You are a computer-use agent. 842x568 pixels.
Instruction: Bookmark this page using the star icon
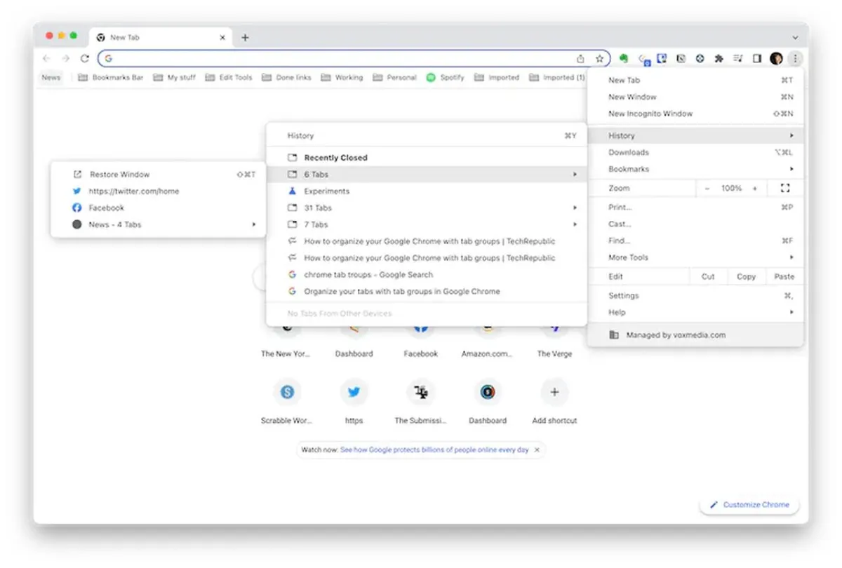(x=599, y=58)
